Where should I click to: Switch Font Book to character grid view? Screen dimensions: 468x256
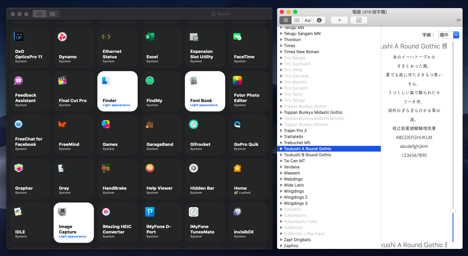pyautogui.click(x=297, y=20)
